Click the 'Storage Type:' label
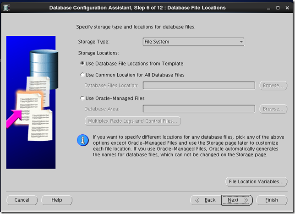This screenshot has width=295, height=214. pyautogui.click(x=94, y=42)
